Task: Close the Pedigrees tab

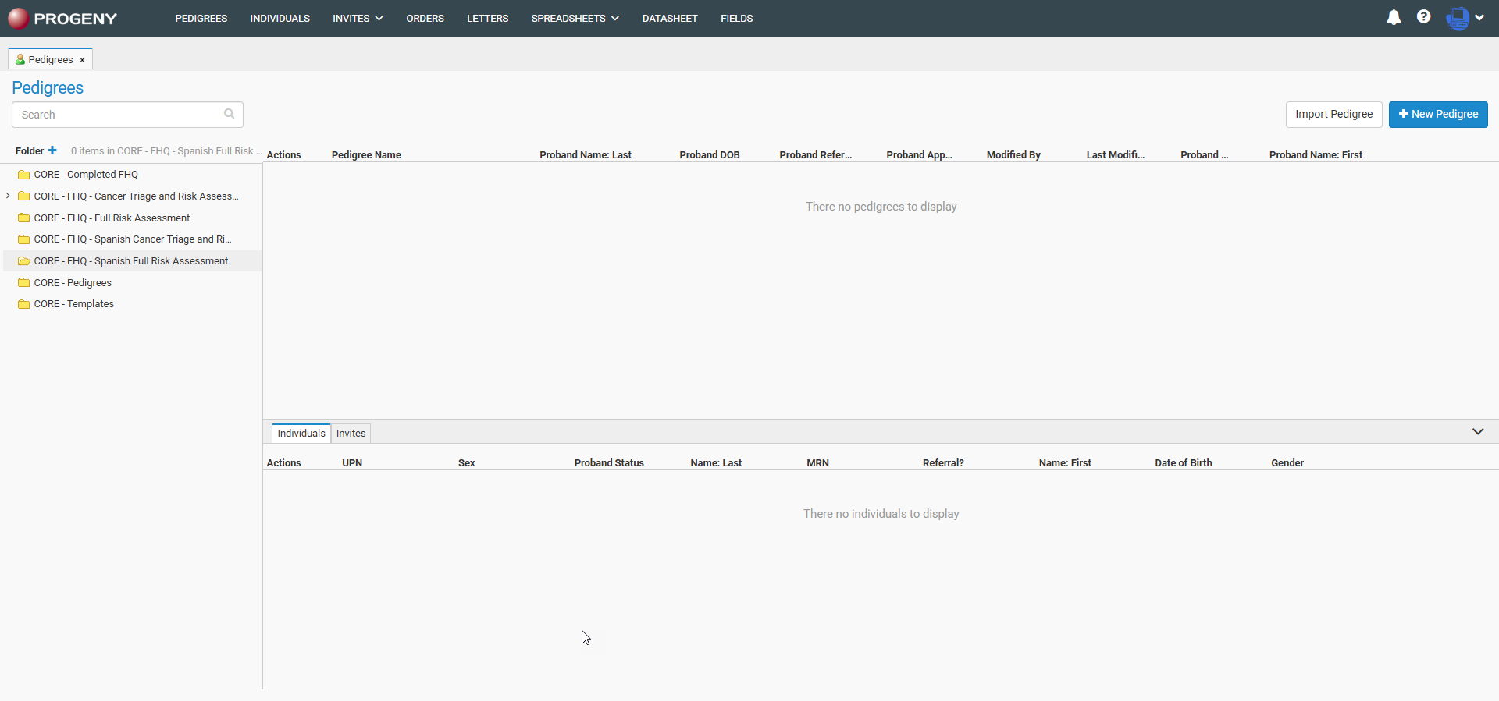Action: point(82,60)
